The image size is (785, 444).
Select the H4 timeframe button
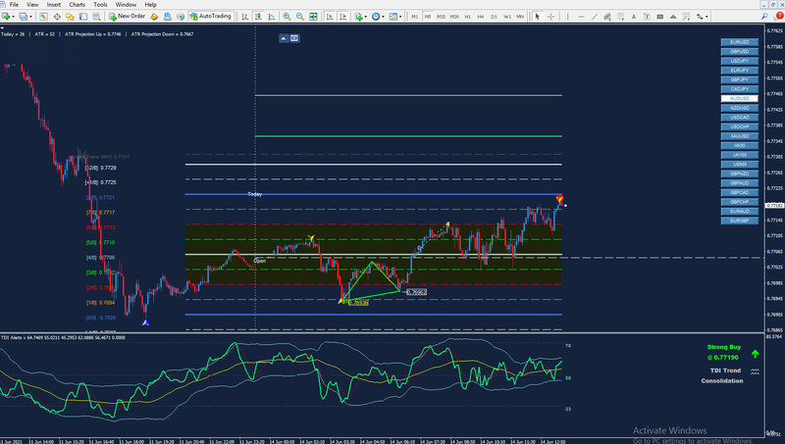pos(481,17)
